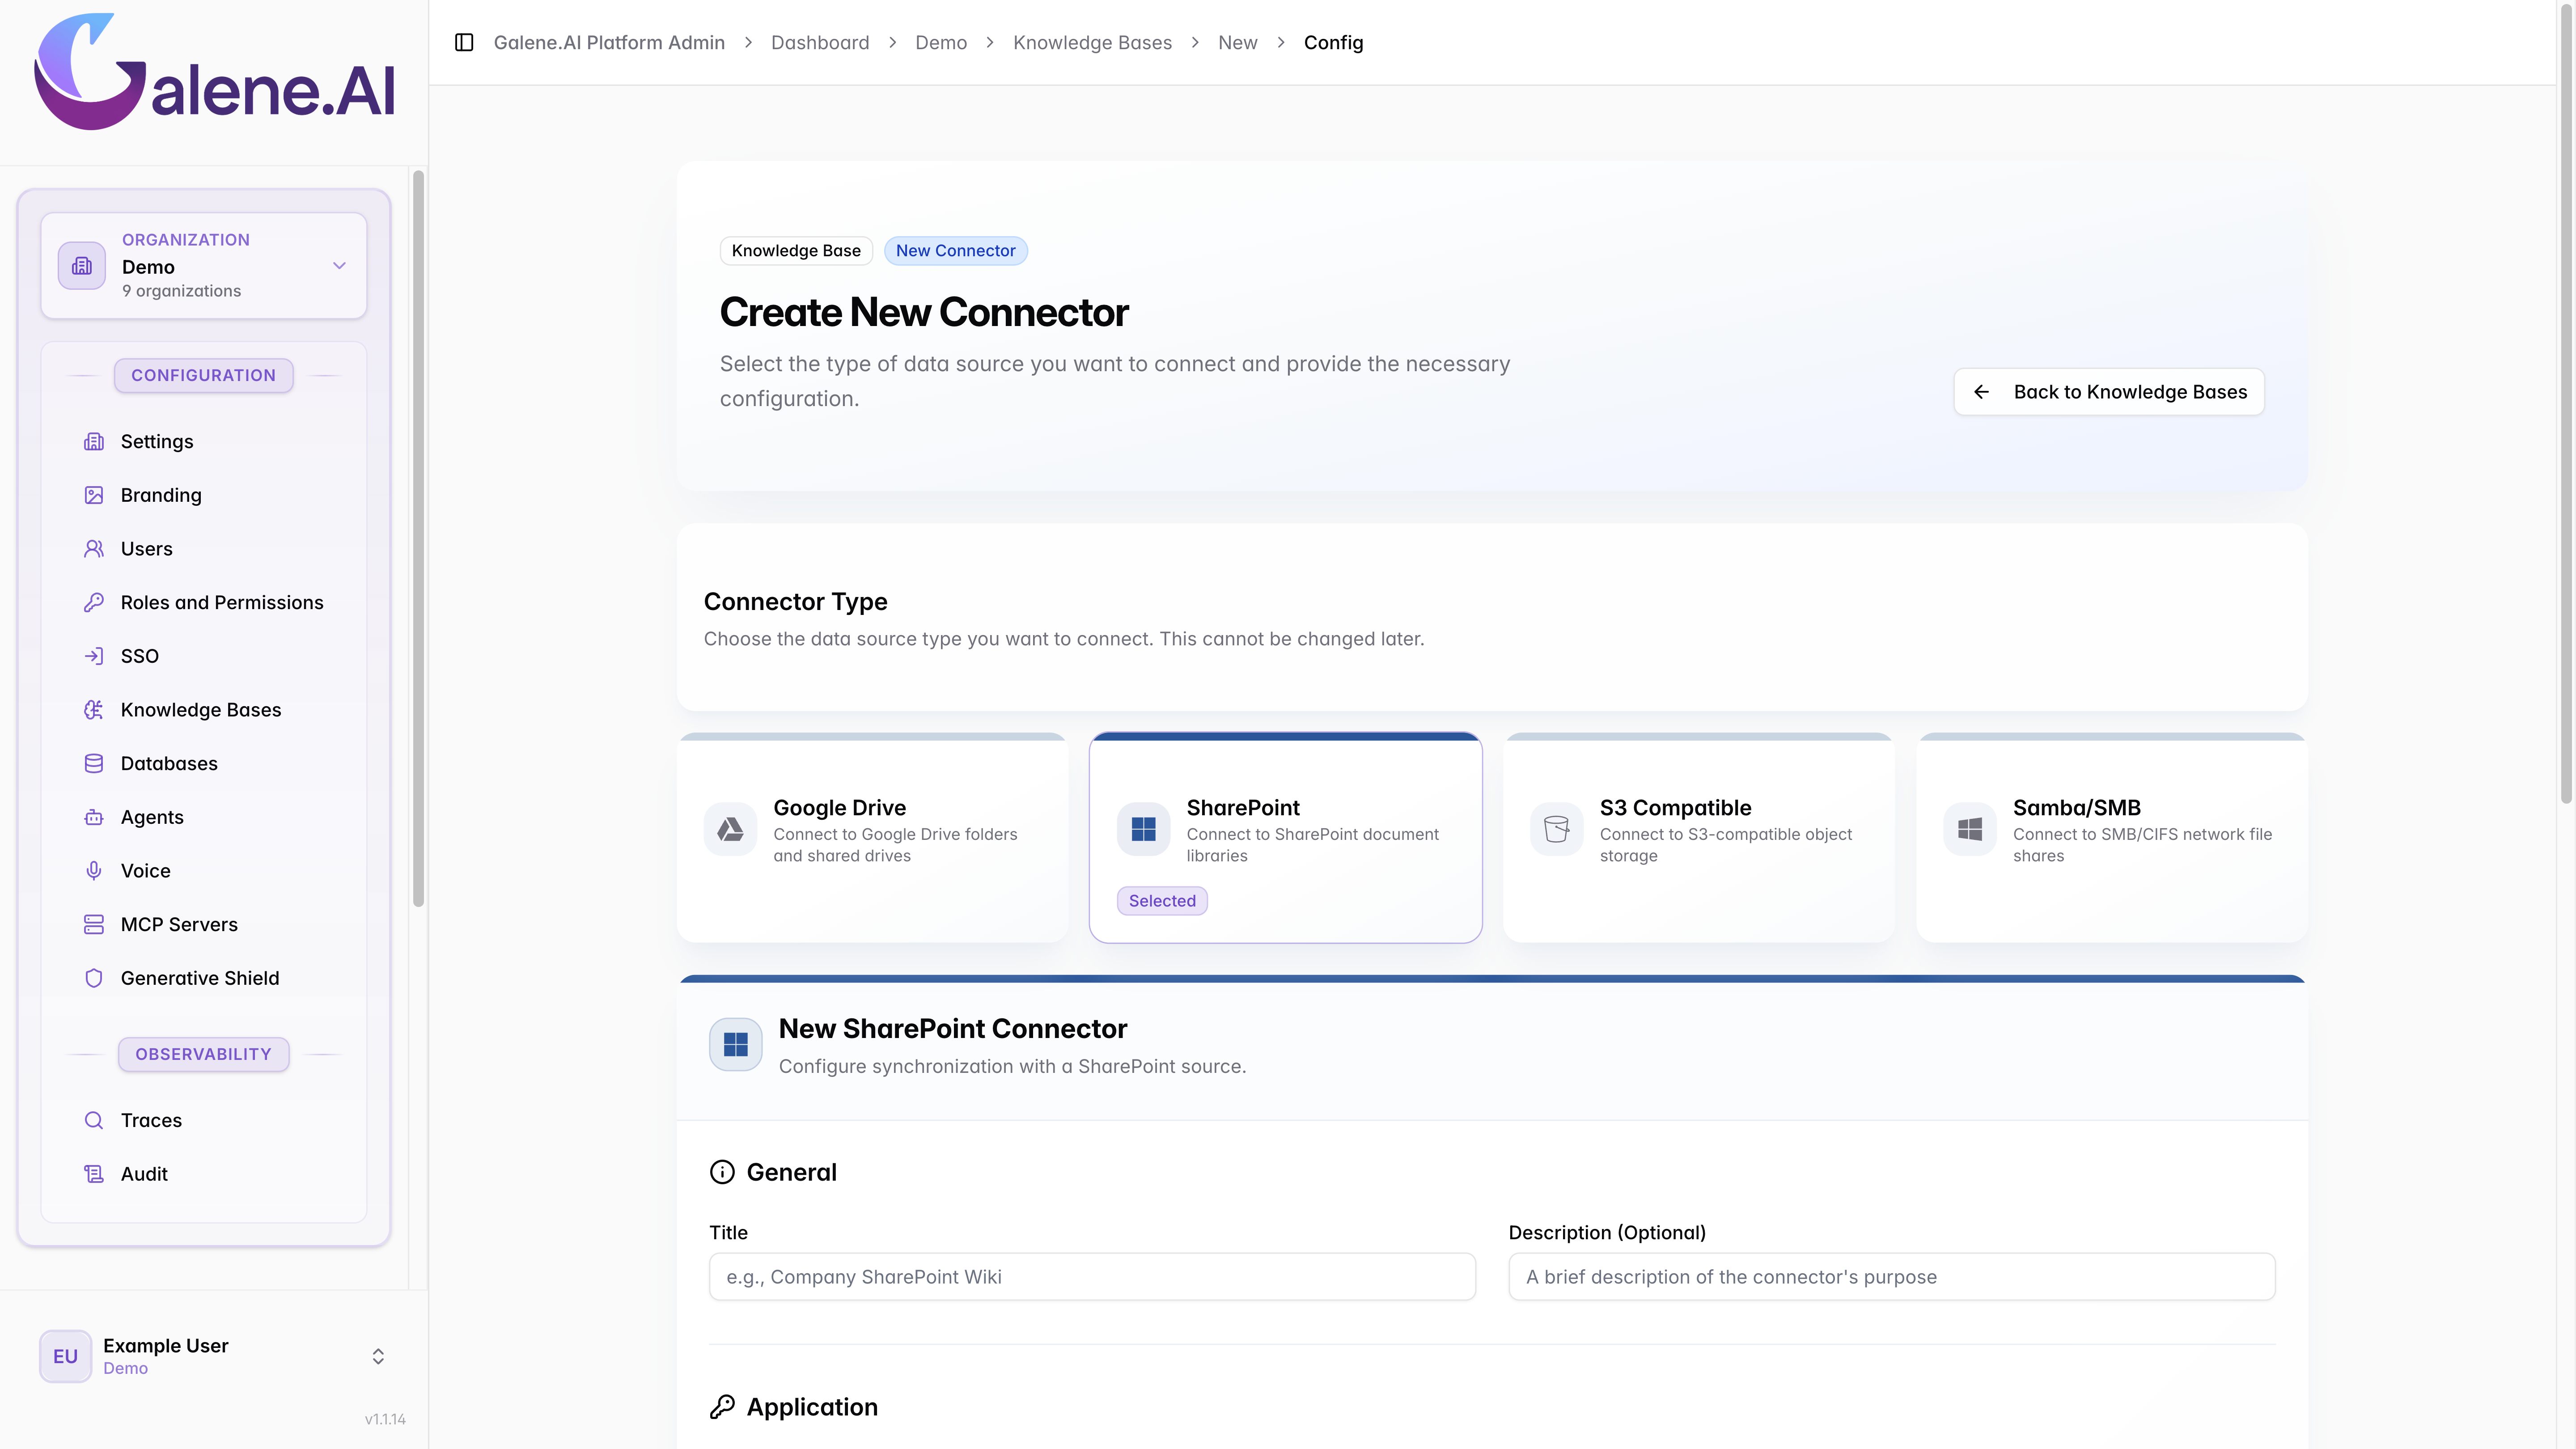Viewport: 2576px width, 1449px height.
Task: Click the Knowledge Base tag
Action: point(796,250)
